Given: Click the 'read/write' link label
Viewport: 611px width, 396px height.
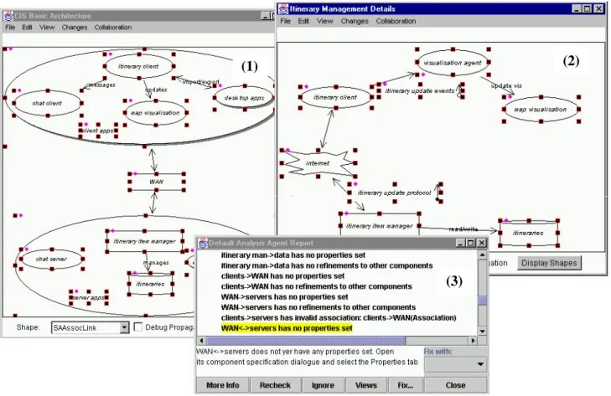Looking at the screenshot, I should point(463,229).
